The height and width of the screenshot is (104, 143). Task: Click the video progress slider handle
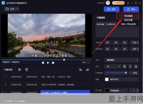click(64, 60)
